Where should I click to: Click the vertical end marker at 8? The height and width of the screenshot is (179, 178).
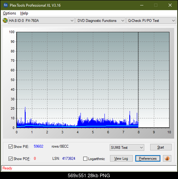click(138, 80)
